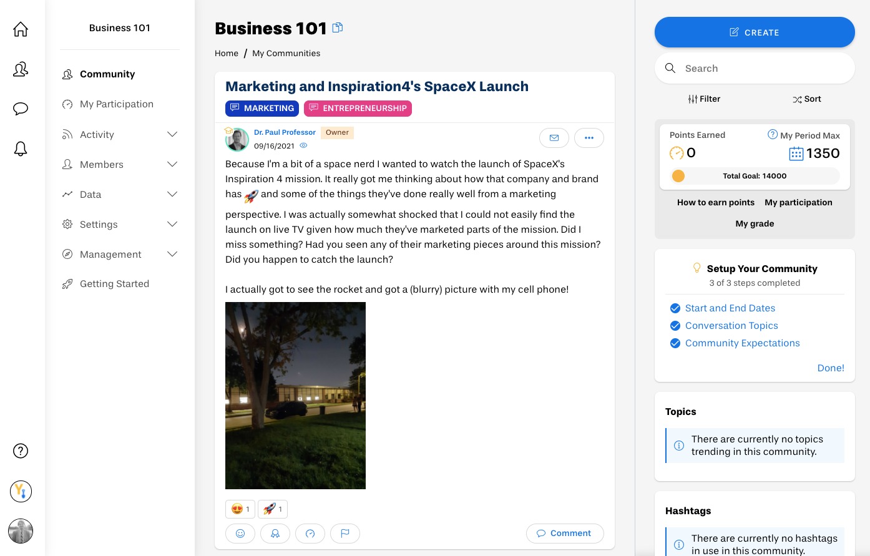Click the Search input field
The height and width of the screenshot is (556, 870).
coord(761,68)
